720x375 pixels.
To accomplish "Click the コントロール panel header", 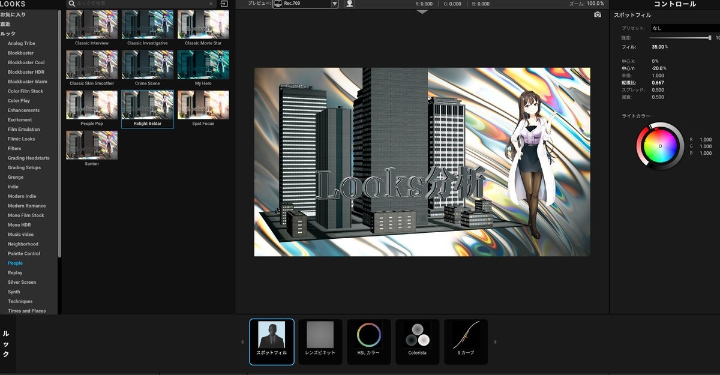I will (674, 4).
